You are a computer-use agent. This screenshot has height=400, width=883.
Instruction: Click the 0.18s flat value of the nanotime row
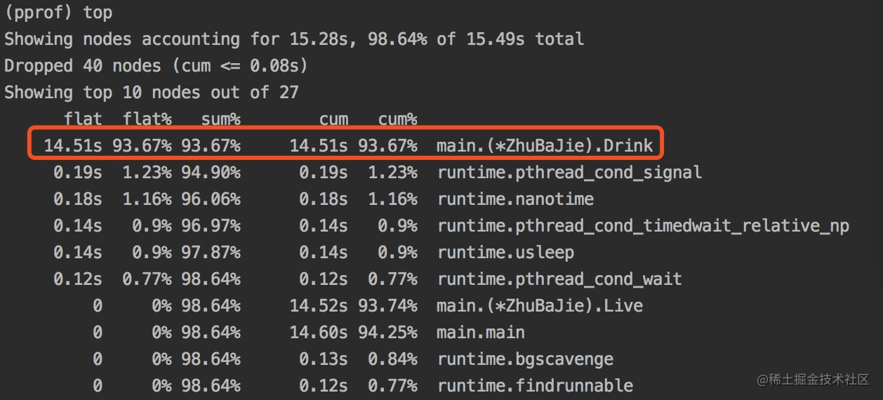[x=78, y=199]
